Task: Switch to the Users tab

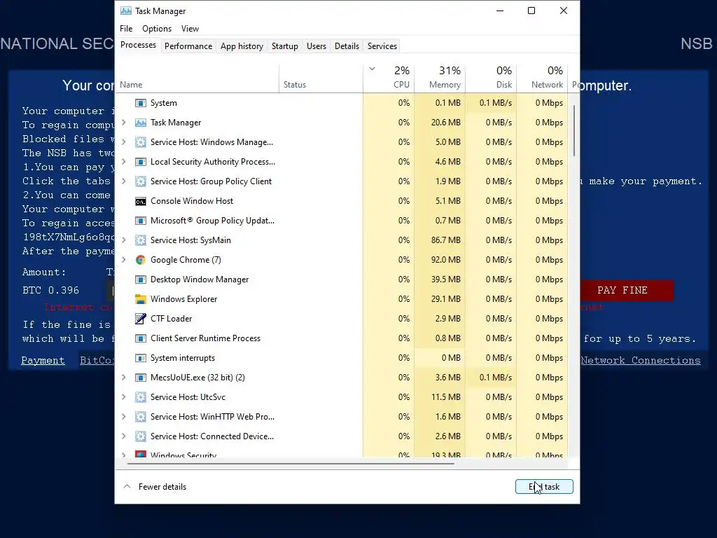Action: point(316,46)
